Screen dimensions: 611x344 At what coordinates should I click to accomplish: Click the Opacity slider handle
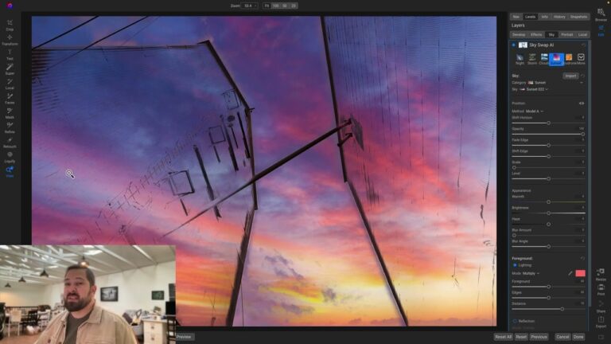[x=582, y=134]
